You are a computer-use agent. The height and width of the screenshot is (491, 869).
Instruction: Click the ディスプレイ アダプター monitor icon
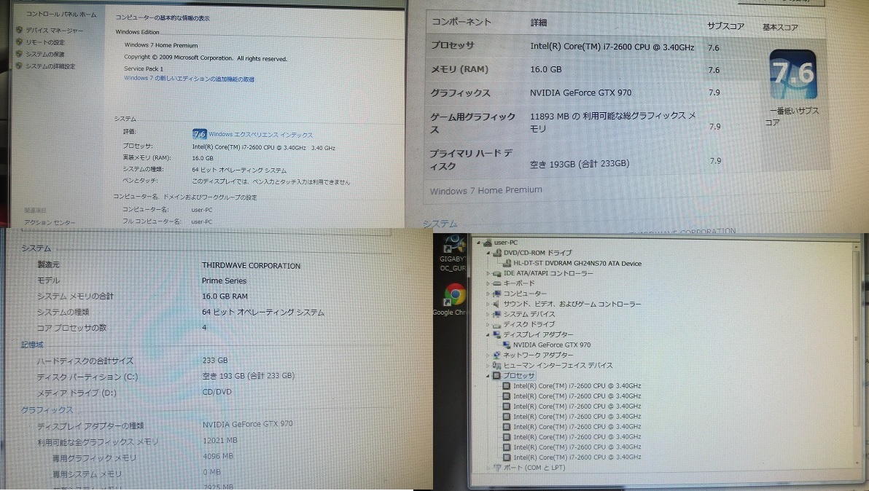point(497,334)
